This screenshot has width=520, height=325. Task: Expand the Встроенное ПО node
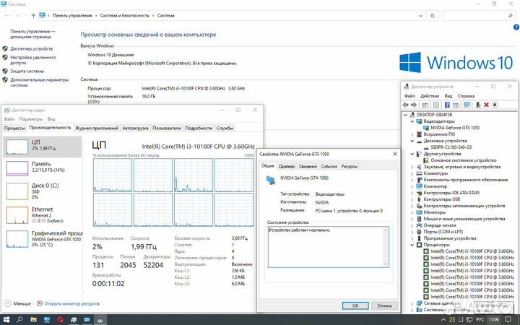click(x=412, y=134)
